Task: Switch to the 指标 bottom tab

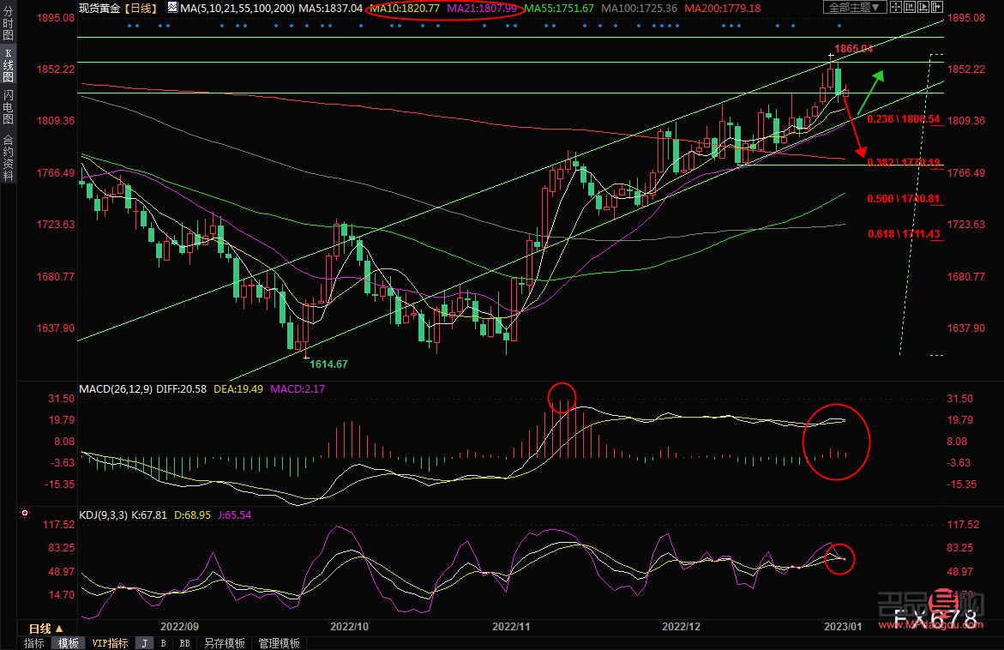Action: 34,643
